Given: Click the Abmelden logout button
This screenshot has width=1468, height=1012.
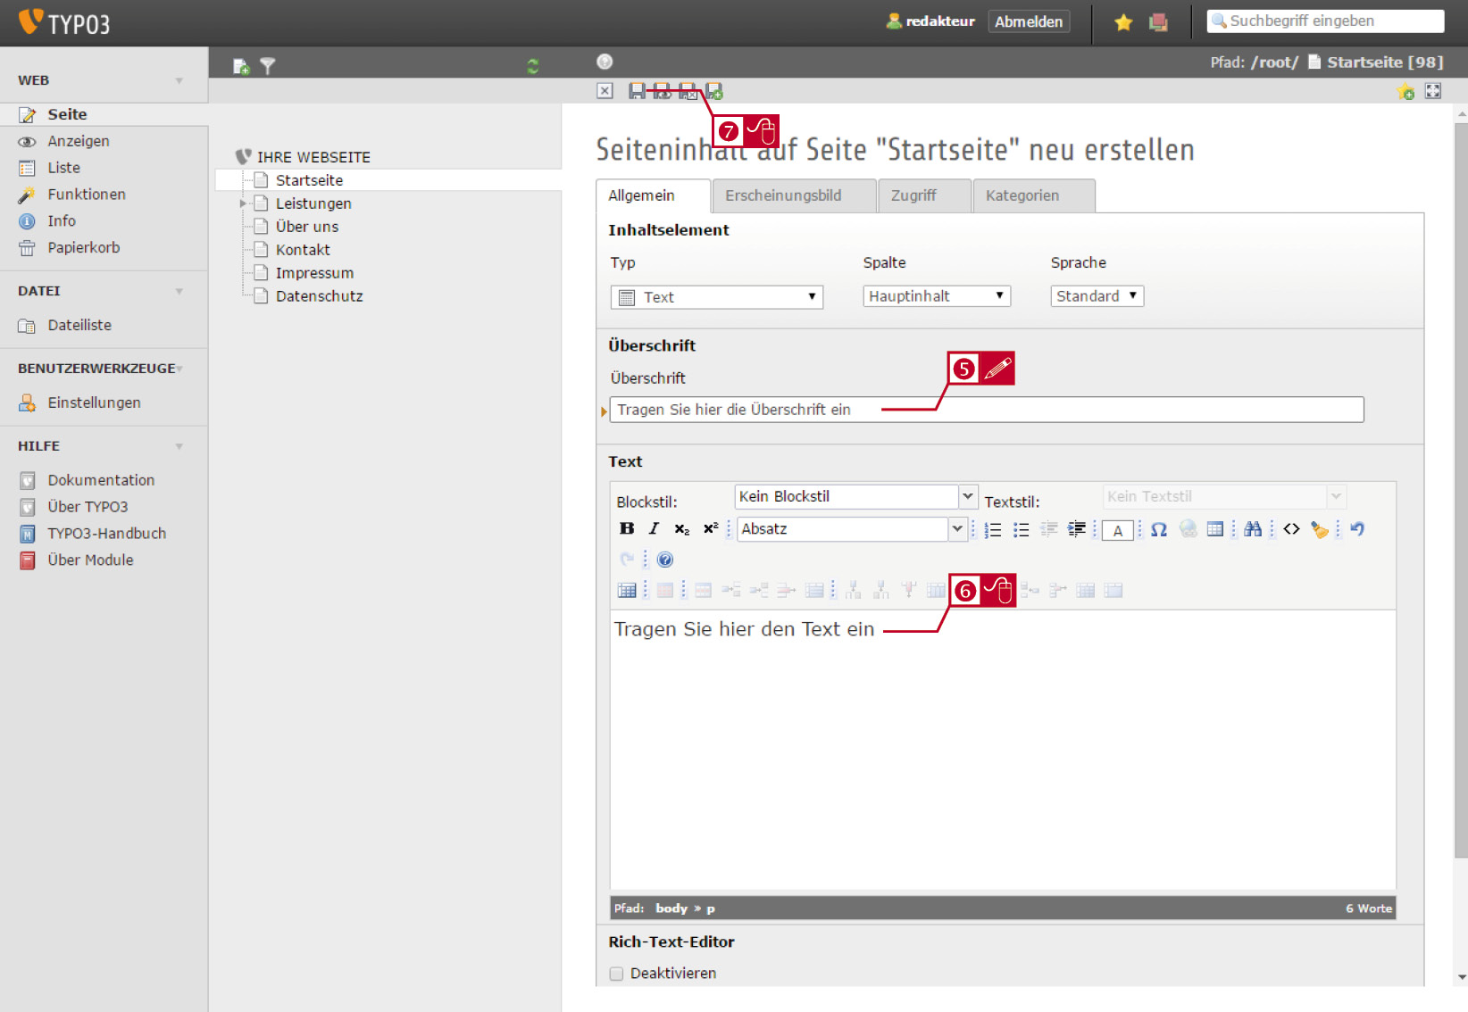Looking at the screenshot, I should click(x=1029, y=21).
